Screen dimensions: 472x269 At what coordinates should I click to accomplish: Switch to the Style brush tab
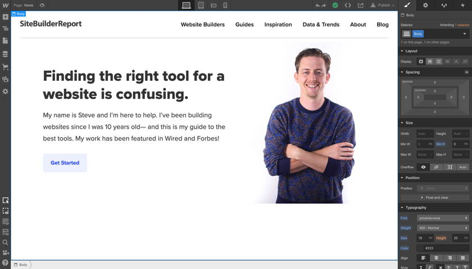click(x=407, y=5)
